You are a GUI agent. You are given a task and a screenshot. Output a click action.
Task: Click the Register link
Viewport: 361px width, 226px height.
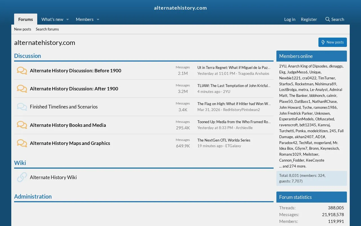pos(309,19)
